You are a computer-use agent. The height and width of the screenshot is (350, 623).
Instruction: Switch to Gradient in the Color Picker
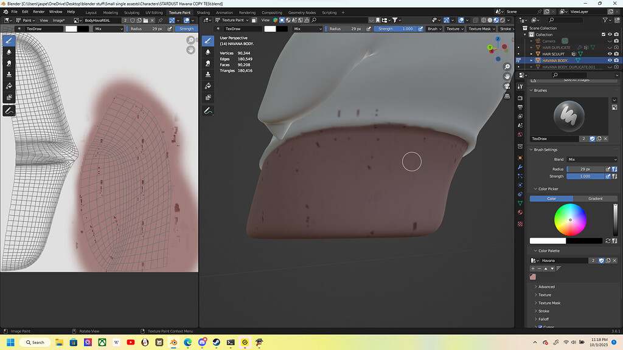(594, 198)
